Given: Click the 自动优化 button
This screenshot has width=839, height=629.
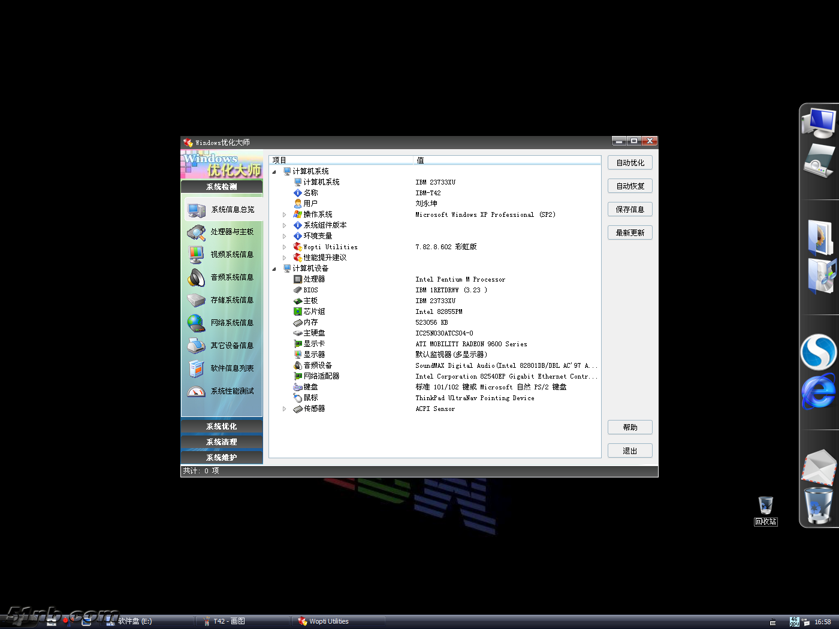Looking at the screenshot, I should click(630, 163).
